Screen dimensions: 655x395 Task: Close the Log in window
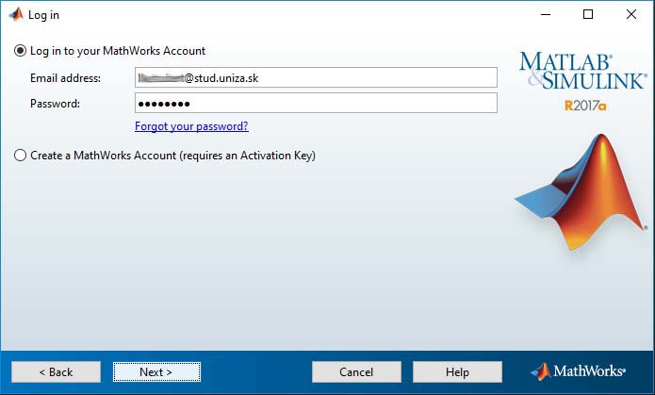pos(631,15)
